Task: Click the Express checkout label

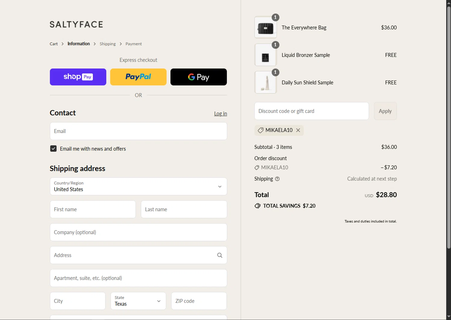Action: (x=138, y=60)
